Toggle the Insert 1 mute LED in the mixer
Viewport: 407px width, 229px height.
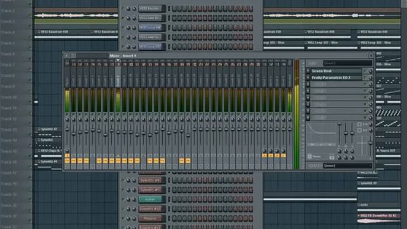click(74, 114)
